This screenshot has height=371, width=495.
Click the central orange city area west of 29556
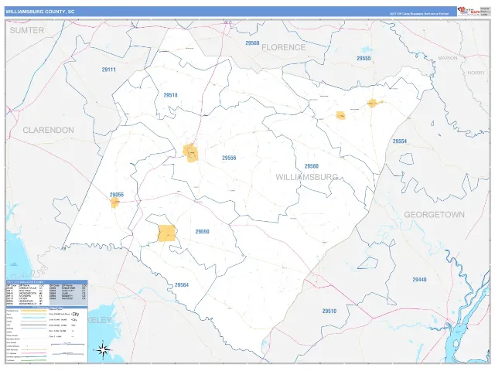pyautogui.click(x=191, y=153)
